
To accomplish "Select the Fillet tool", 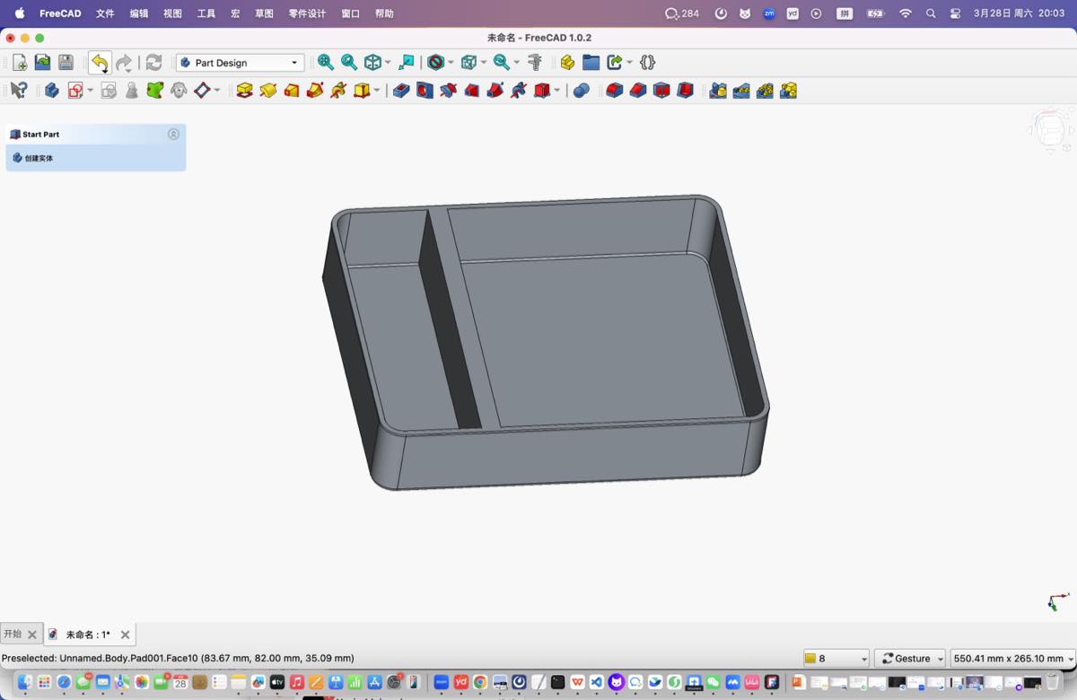I will pos(615,91).
